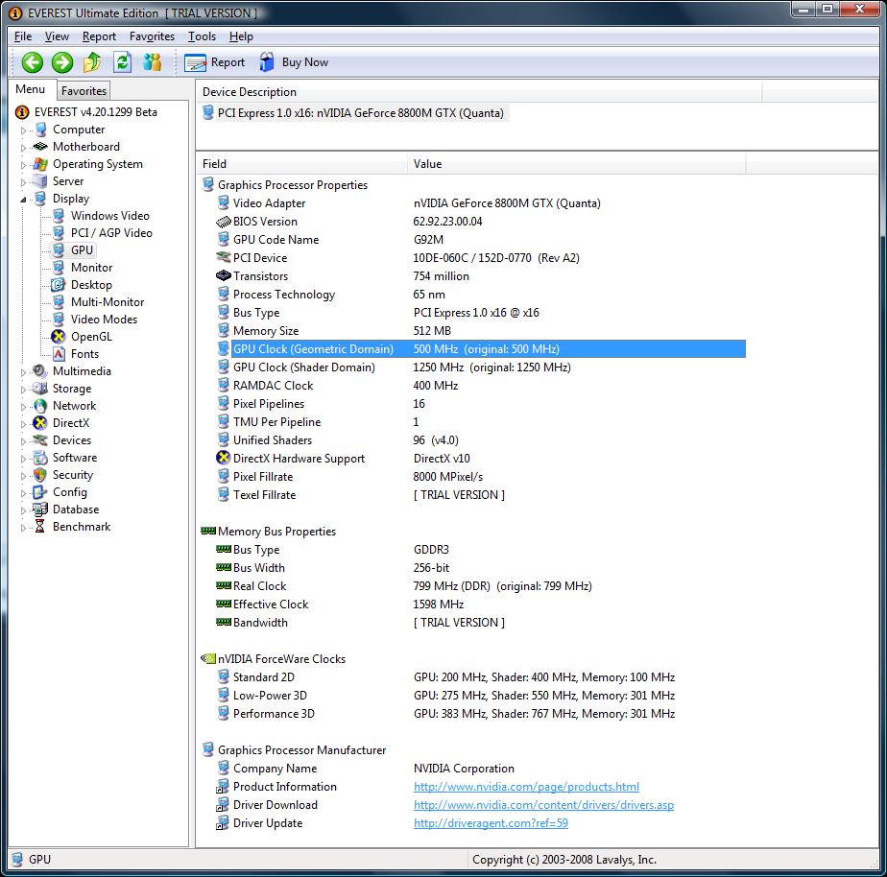The image size is (887, 877).
Task: Switch to the Menu tab
Action: 31,89
